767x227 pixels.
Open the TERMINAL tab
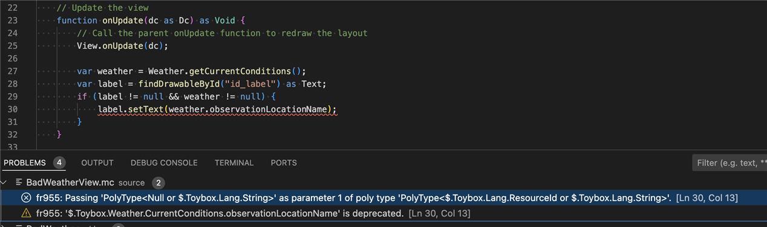234,163
